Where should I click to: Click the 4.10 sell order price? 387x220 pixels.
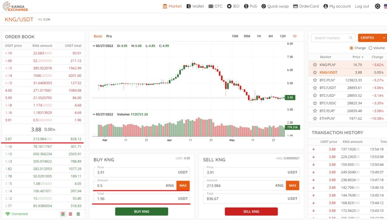click(x=8, y=53)
